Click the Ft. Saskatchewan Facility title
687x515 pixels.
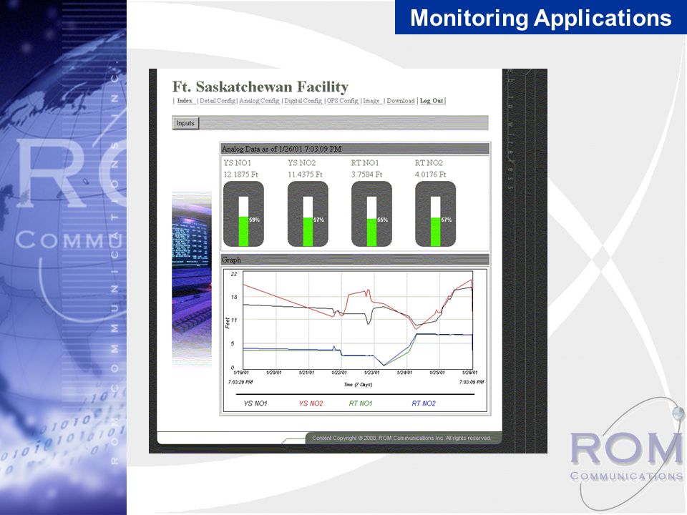[x=260, y=87]
